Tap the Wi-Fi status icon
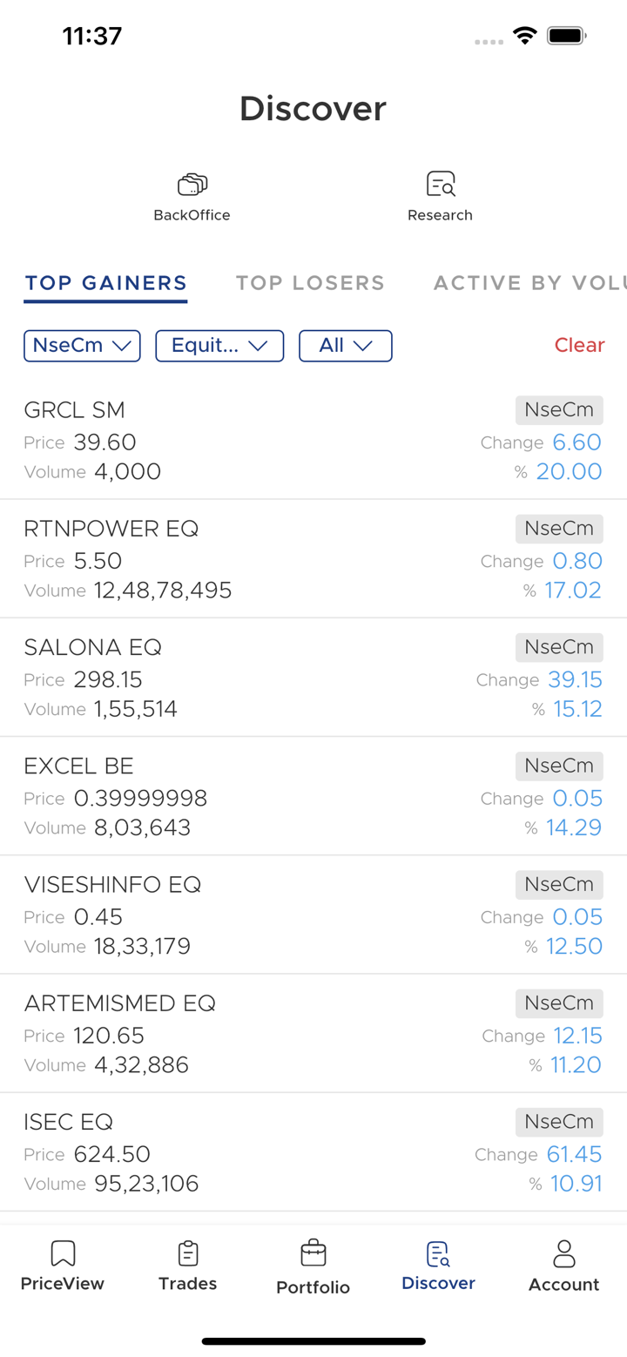 524,36
